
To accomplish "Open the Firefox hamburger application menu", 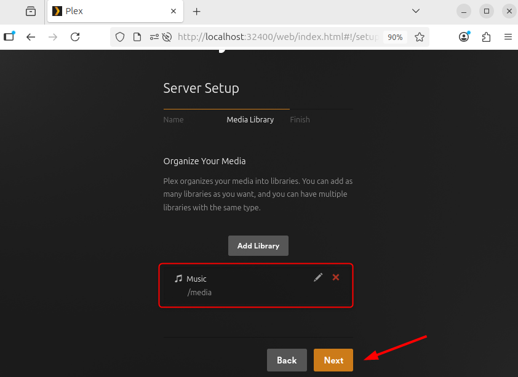I will click(508, 37).
